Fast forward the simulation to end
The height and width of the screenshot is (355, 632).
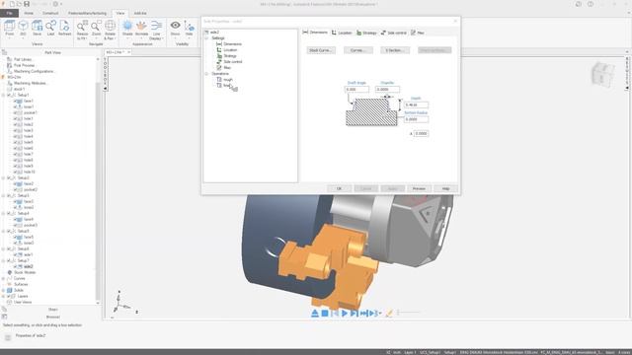(x=363, y=314)
